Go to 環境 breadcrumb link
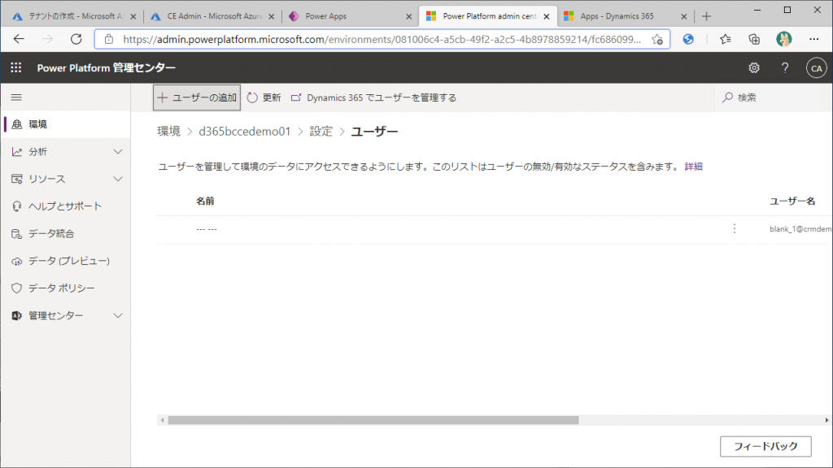Image resolution: width=833 pixels, height=468 pixels. 169,132
